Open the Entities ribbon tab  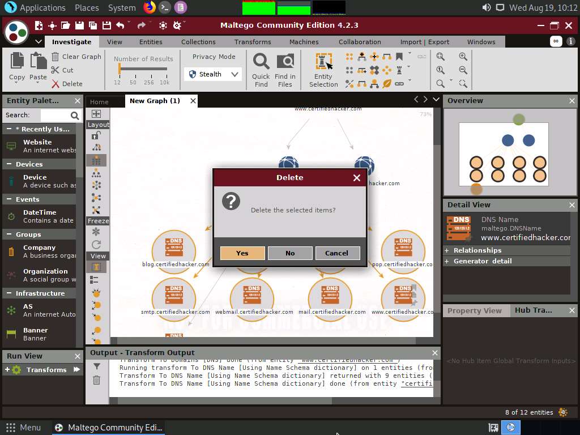[151, 42]
